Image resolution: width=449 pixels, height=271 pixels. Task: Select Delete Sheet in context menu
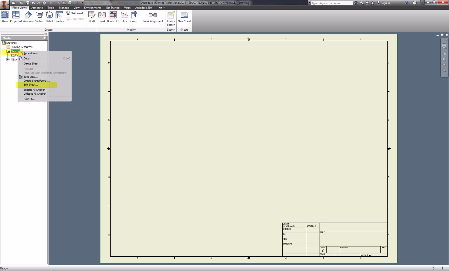(44, 64)
